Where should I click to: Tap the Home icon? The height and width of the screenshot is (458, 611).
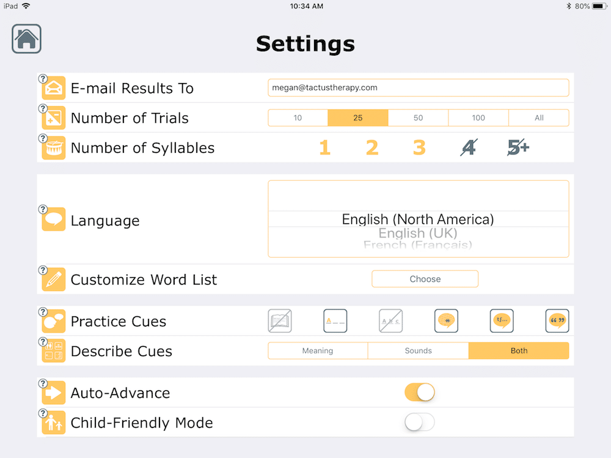(x=26, y=39)
